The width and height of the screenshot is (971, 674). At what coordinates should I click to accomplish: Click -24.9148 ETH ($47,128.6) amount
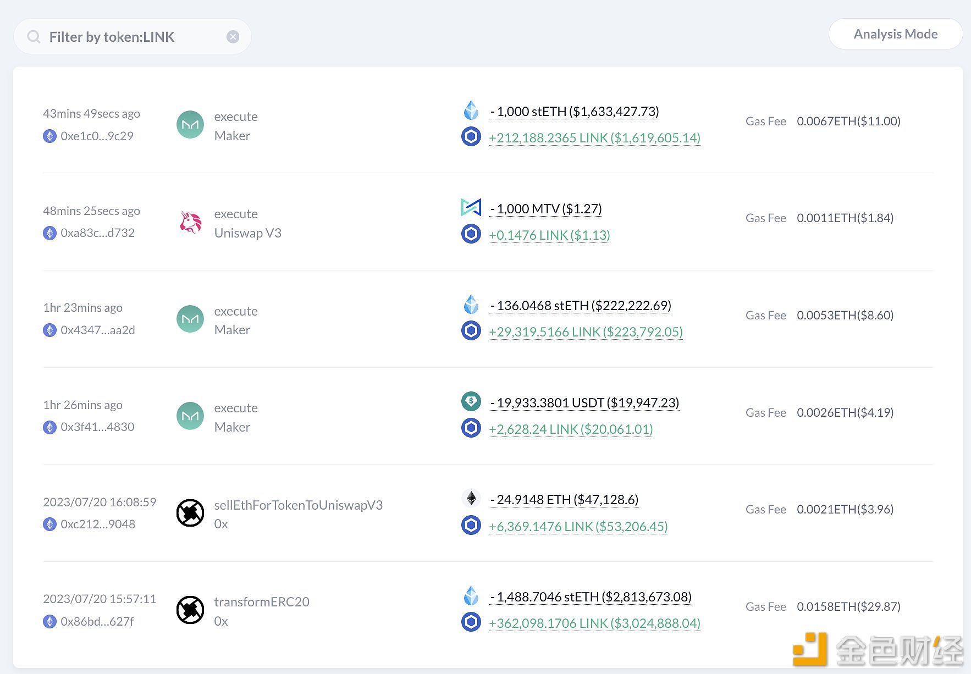click(564, 500)
